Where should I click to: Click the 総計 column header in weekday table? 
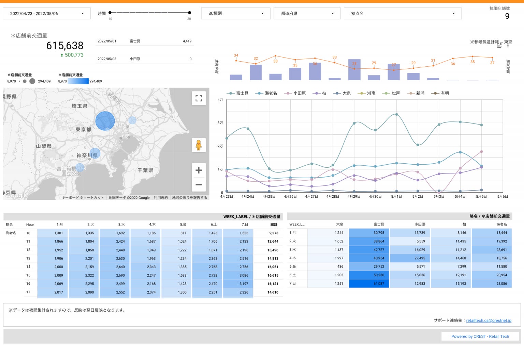coord(274,225)
